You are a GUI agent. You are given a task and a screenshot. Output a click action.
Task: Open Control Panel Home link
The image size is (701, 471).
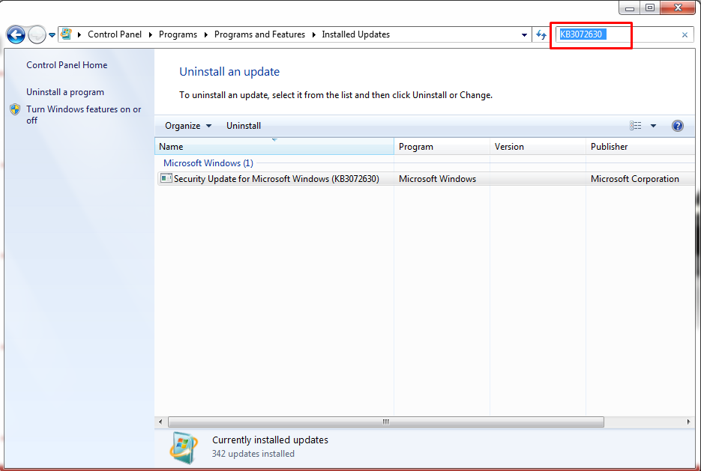point(67,65)
